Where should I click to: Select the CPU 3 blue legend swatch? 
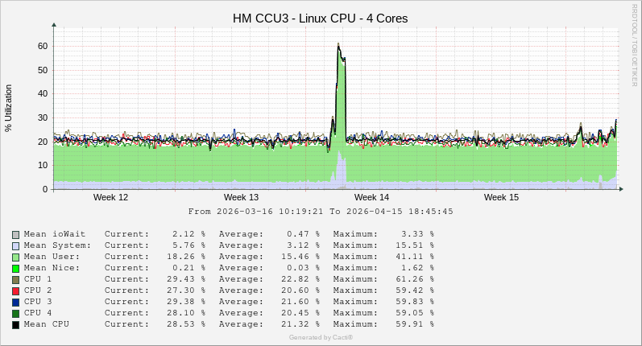[x=16, y=302]
